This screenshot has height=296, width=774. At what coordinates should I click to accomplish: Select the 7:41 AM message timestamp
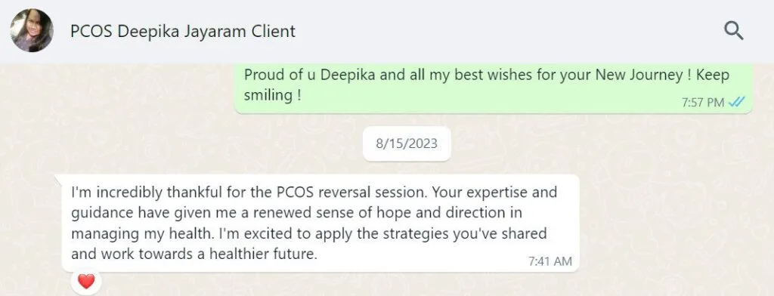[x=550, y=261]
